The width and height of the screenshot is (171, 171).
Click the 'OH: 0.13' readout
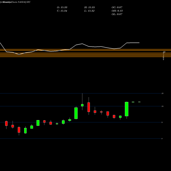[117, 11]
